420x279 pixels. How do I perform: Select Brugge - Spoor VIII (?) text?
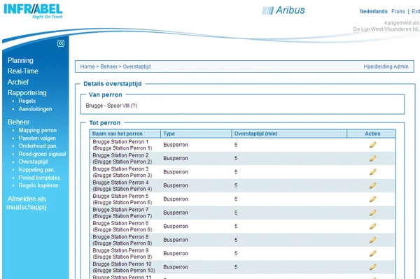pyautogui.click(x=111, y=106)
